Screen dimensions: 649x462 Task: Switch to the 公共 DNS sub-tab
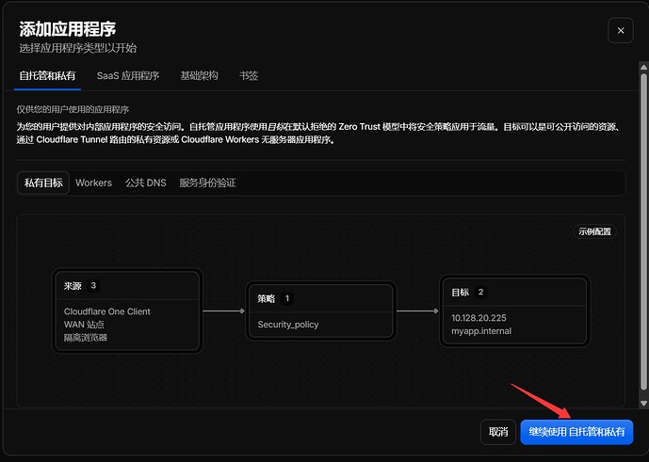click(x=146, y=183)
